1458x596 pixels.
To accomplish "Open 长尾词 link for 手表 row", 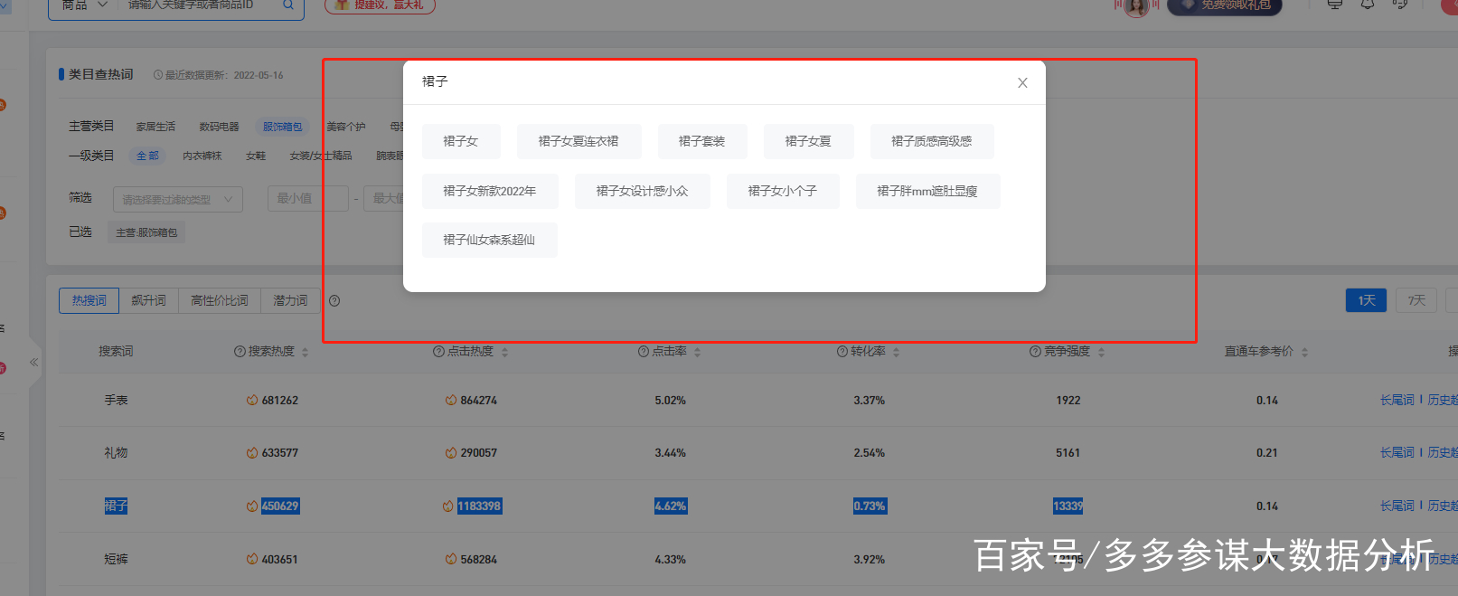I will click(1397, 400).
